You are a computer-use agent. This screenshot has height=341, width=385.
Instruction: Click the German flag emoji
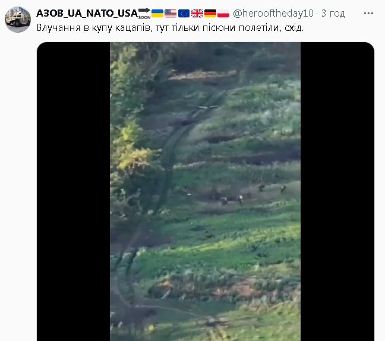click(210, 13)
